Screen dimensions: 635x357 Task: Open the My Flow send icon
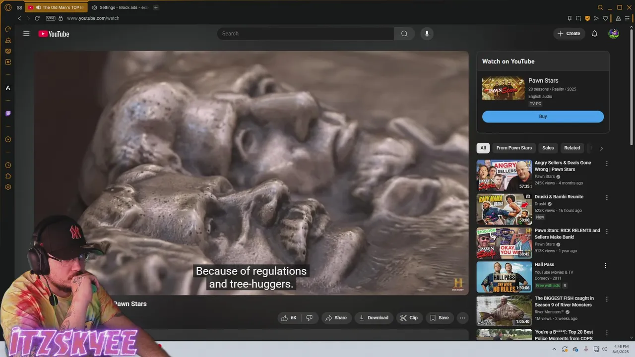[596, 18]
